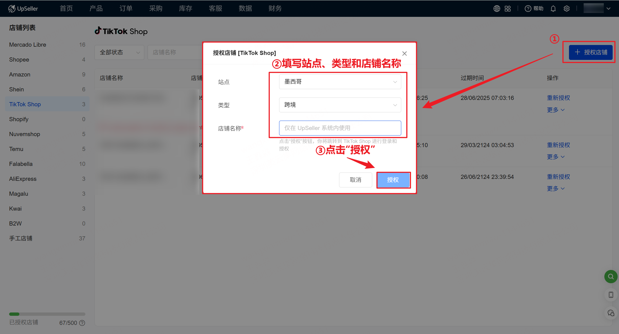The height and width of the screenshot is (334, 619).
Task: Select Amazon in store list
Action: (47, 75)
